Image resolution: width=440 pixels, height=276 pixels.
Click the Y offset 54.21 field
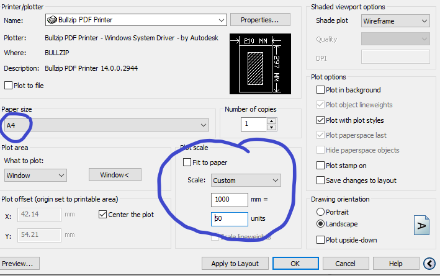point(39,235)
